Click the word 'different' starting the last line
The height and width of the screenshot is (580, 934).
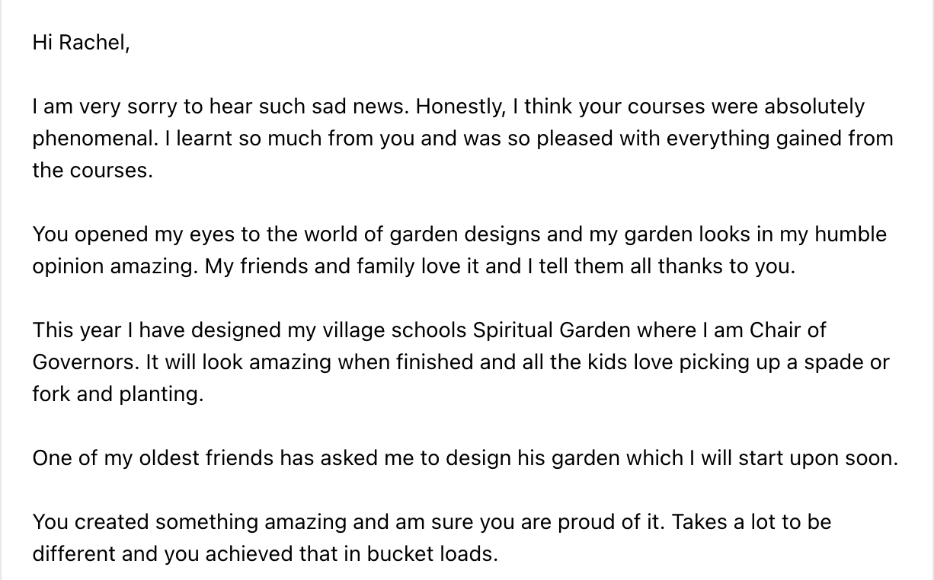point(74,554)
